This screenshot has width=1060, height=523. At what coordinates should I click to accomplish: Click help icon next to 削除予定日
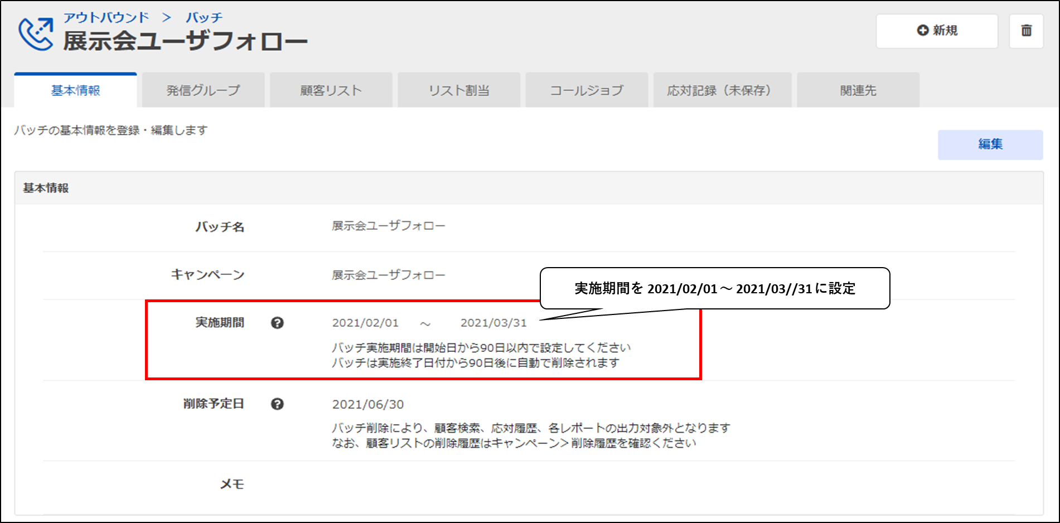point(277,404)
